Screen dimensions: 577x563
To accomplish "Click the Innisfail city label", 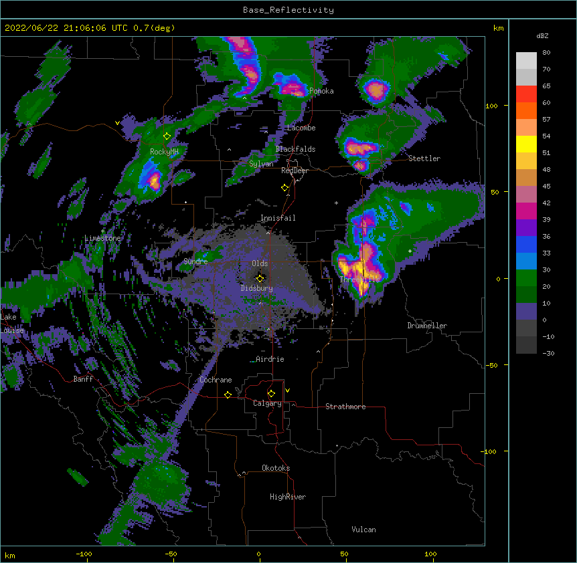I will click(278, 218).
